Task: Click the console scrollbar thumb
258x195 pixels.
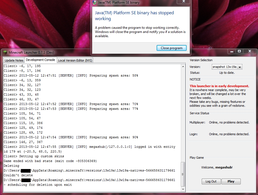Action: [183, 174]
